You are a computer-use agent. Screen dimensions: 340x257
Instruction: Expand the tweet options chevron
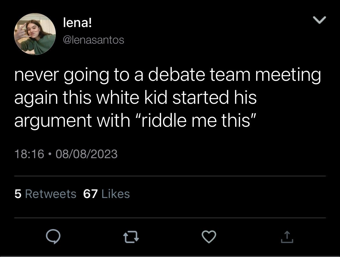(x=320, y=20)
